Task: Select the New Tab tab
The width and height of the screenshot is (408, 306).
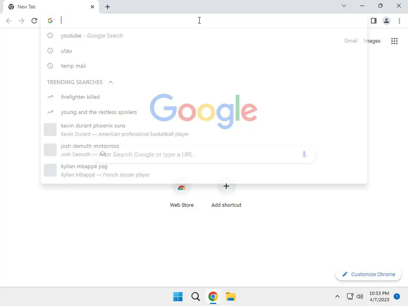Action: click(x=51, y=7)
